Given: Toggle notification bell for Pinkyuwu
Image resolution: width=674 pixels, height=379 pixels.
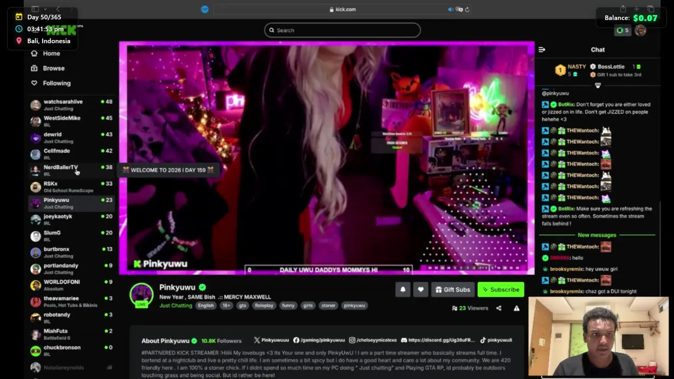Looking at the screenshot, I should click(x=403, y=290).
